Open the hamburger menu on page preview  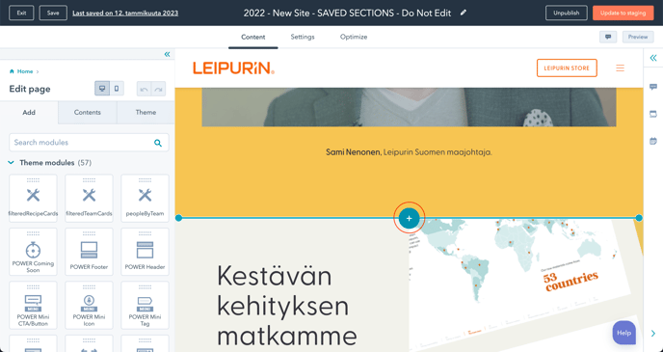click(620, 68)
